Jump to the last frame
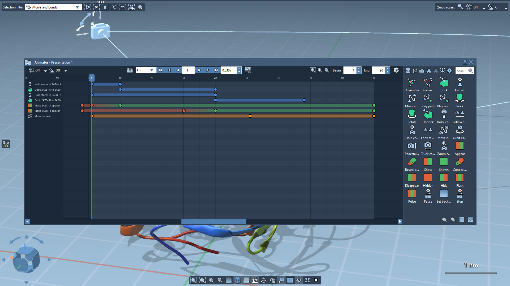 click(216, 70)
